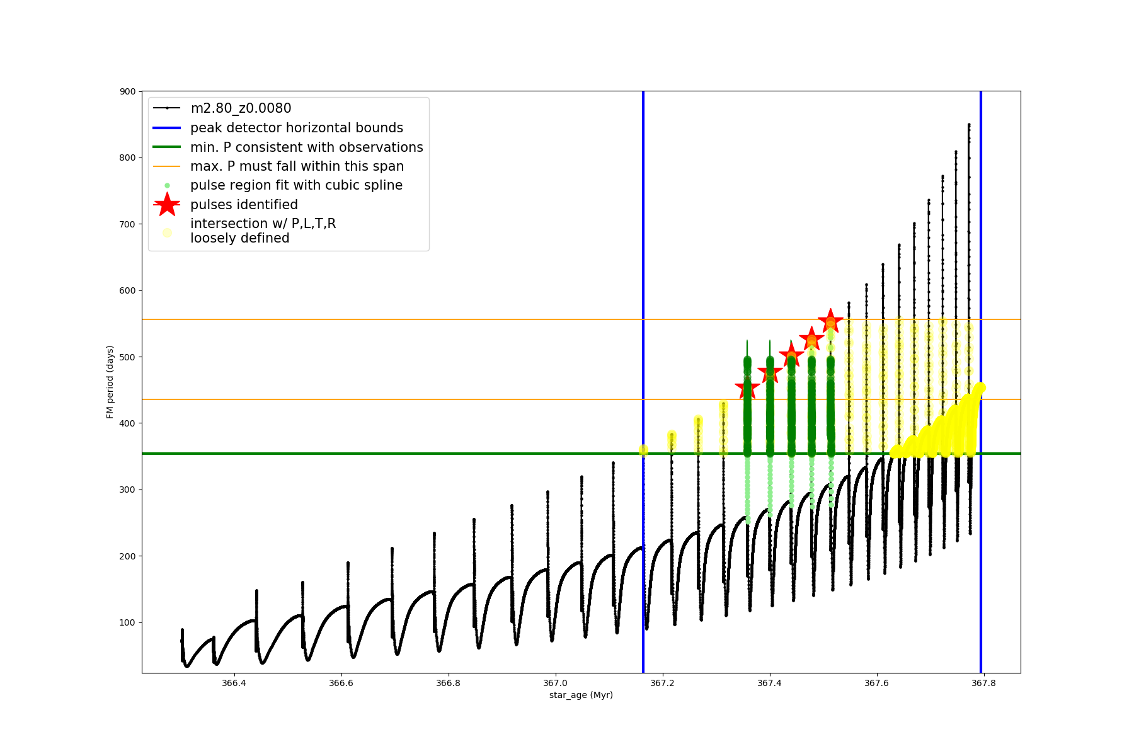This screenshot has height=756, width=1134.
Task: Click the pale yellow dot legend marker
Action: [x=167, y=232]
